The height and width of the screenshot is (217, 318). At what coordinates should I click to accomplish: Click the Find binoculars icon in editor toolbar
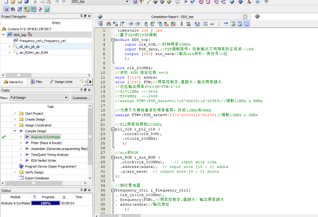coord(108,24)
